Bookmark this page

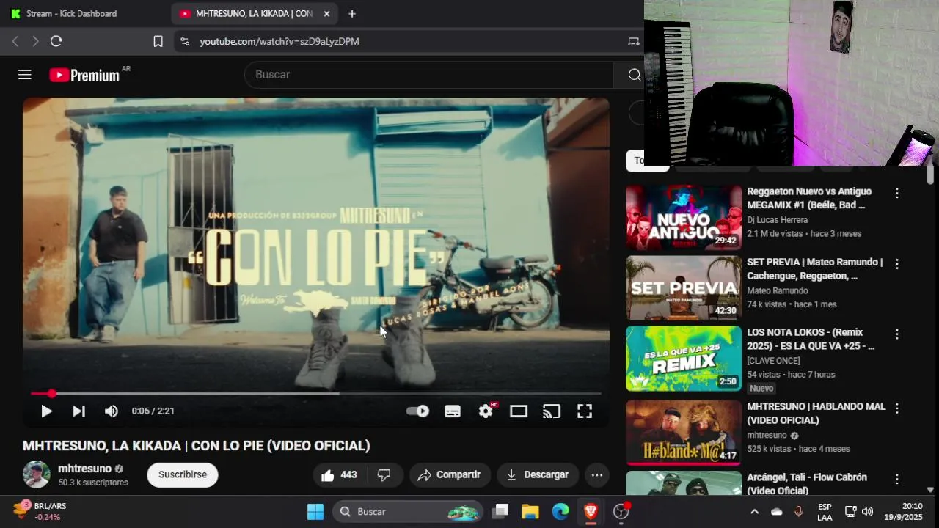click(x=158, y=42)
